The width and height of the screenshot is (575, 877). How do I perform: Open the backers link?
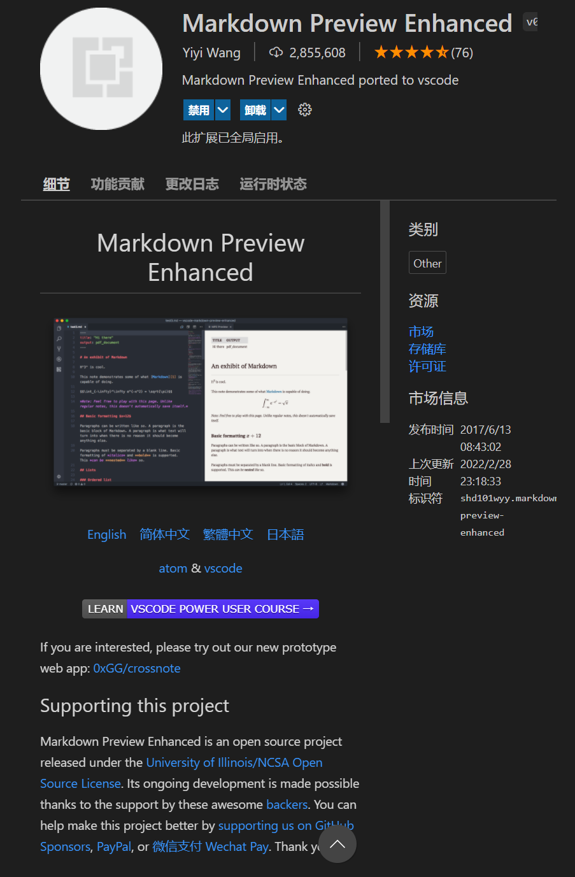pos(287,804)
